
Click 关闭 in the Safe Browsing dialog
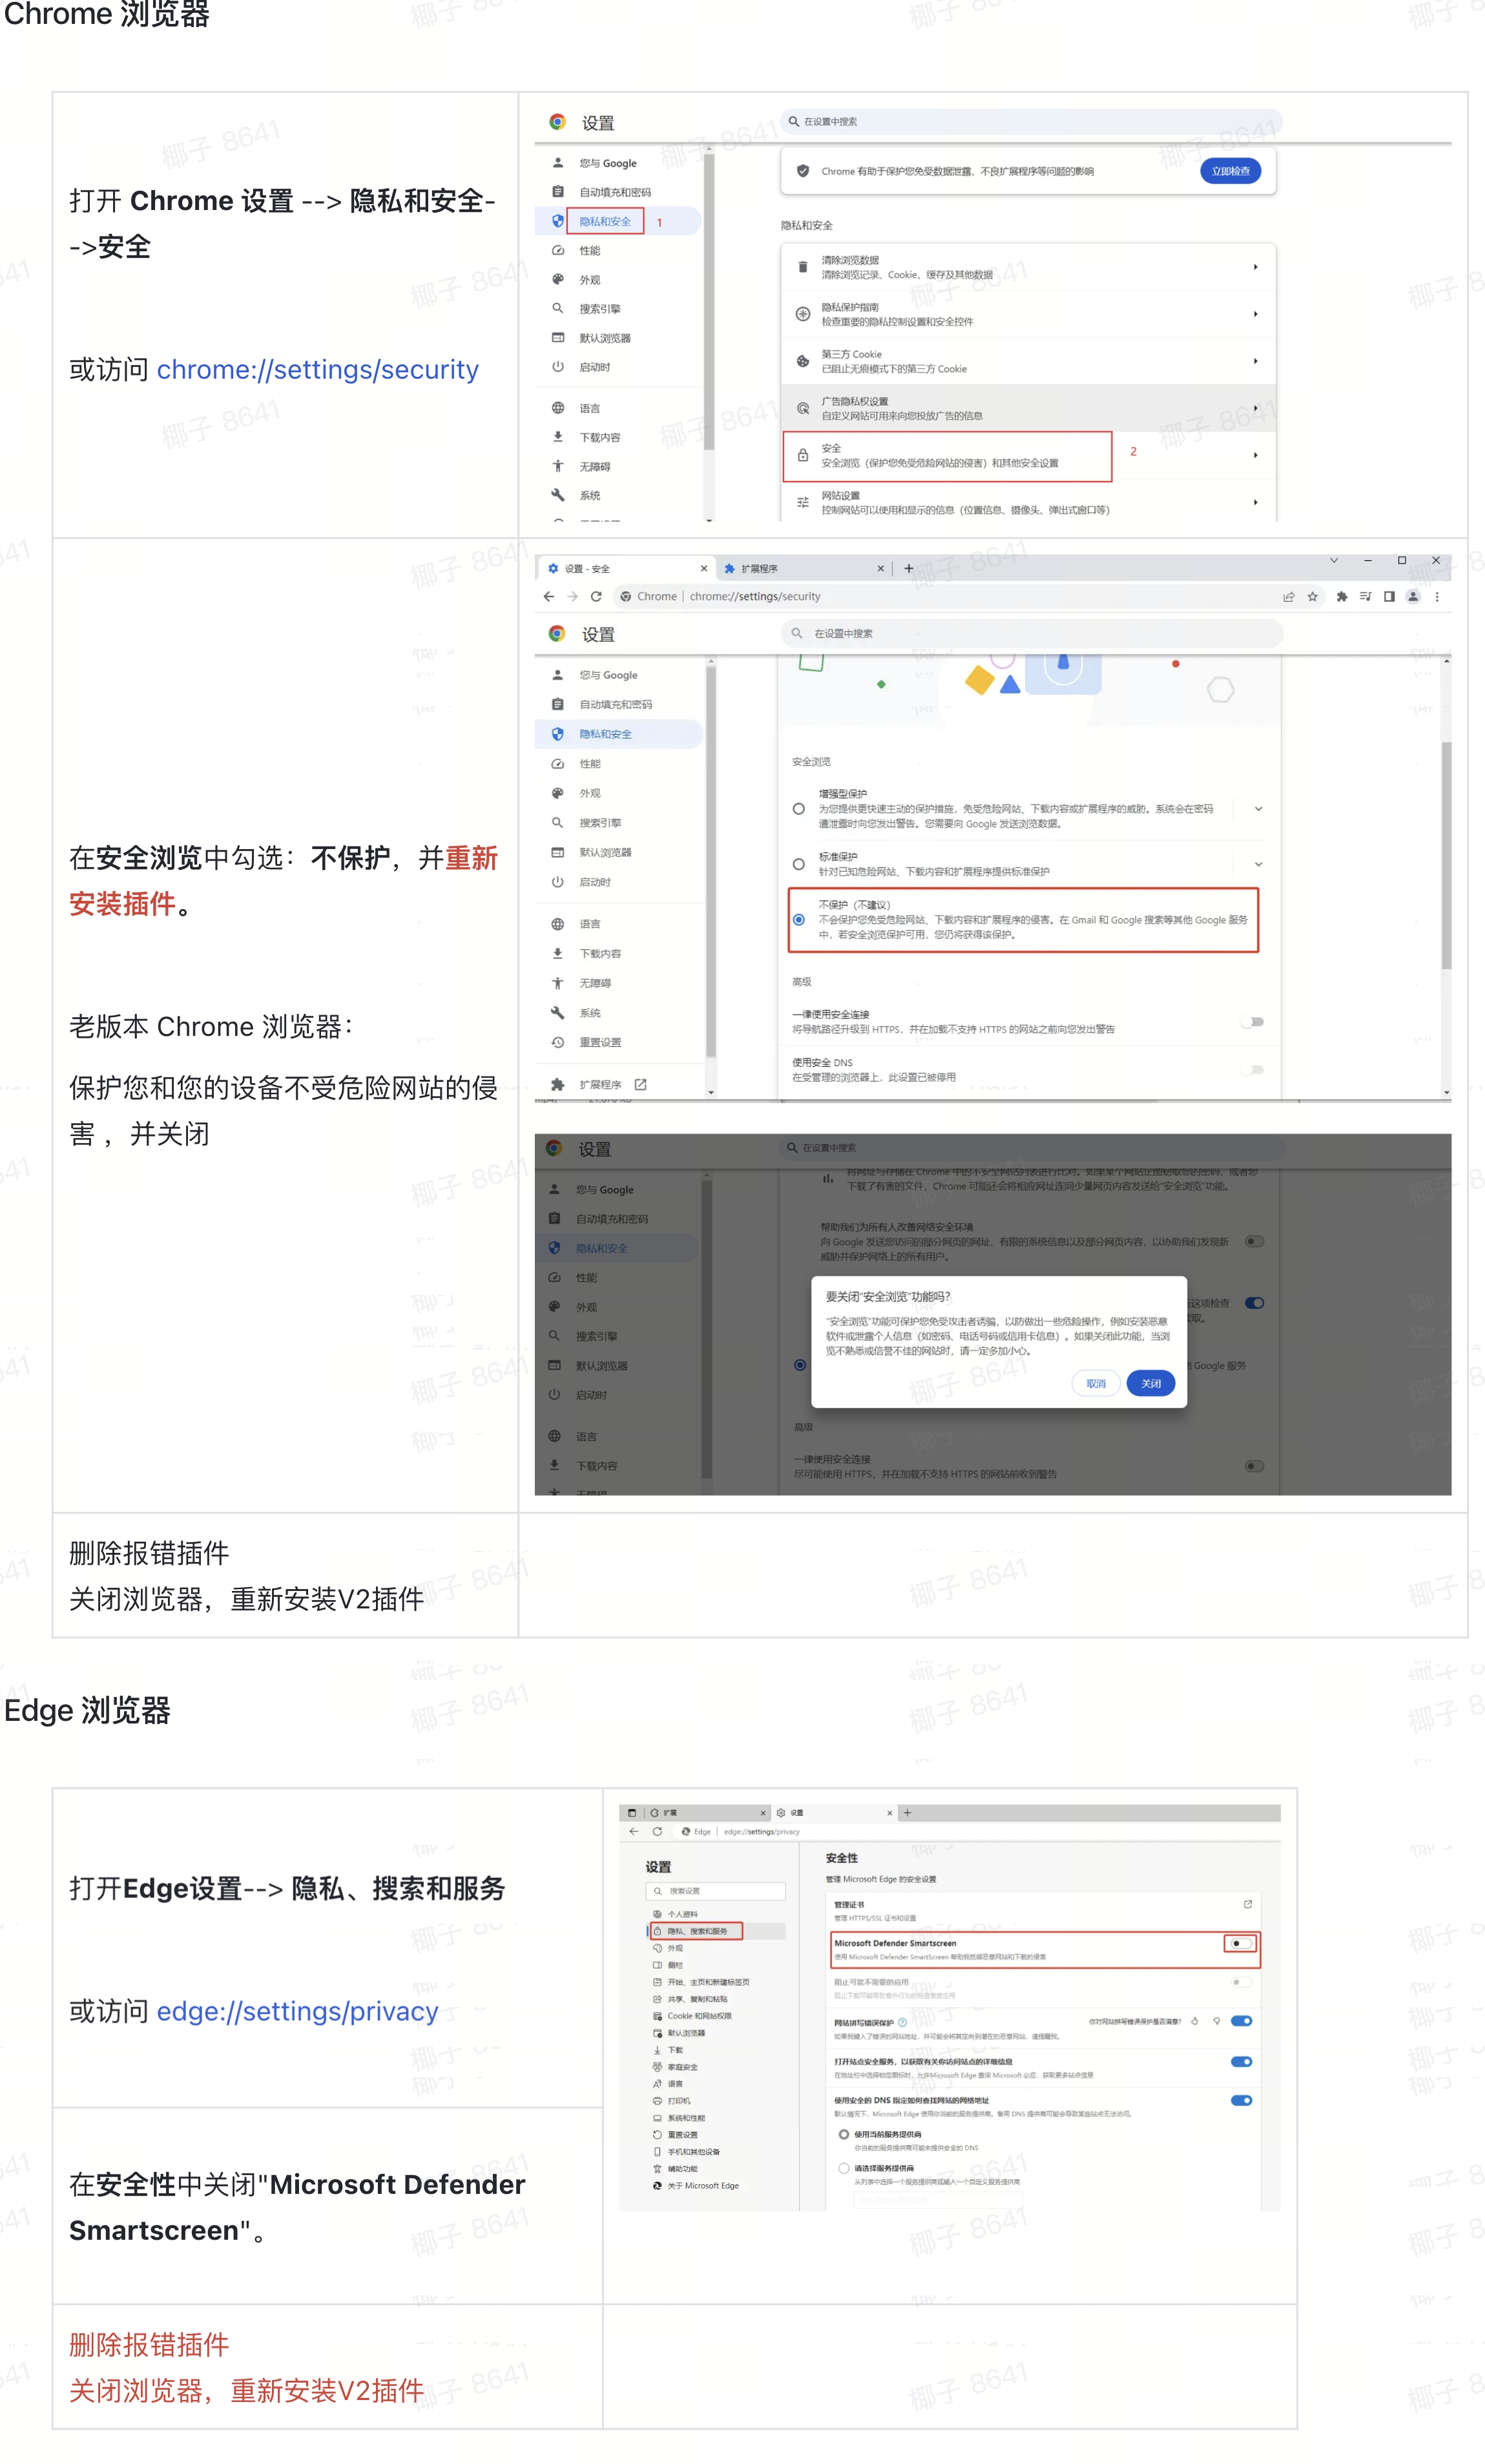point(1150,1383)
